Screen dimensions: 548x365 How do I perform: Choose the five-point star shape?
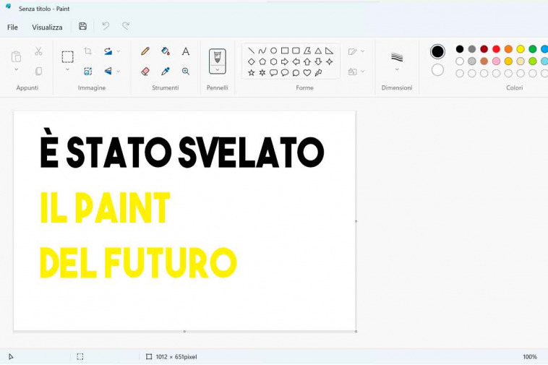(x=252, y=73)
